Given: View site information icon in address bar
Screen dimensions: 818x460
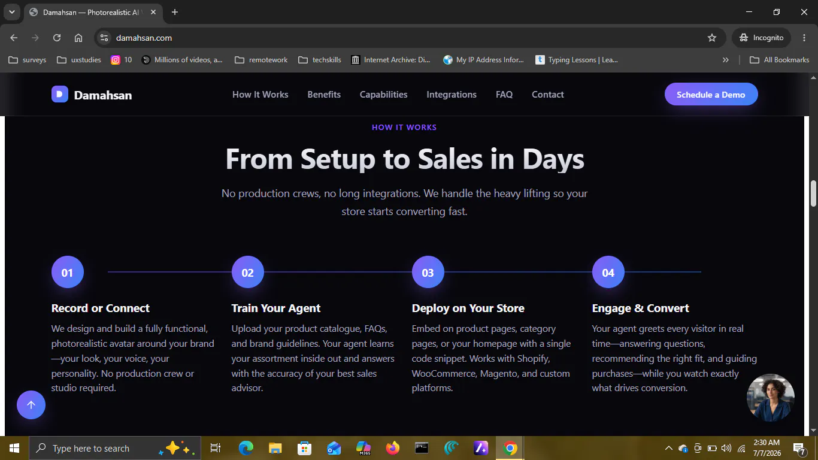Looking at the screenshot, I should pos(104,38).
